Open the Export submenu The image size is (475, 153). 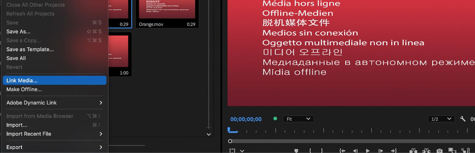pyautogui.click(x=54, y=147)
